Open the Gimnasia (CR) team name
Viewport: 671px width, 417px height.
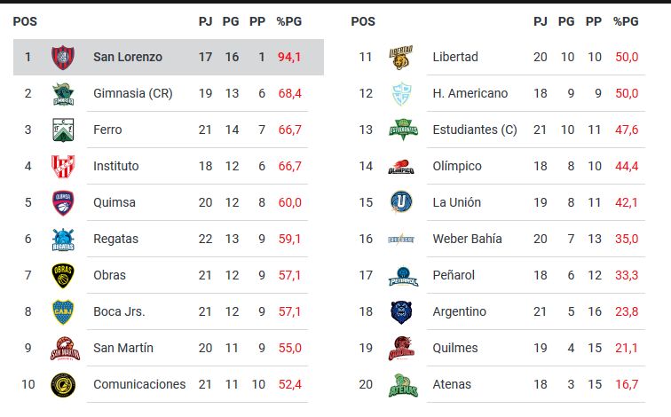click(x=132, y=93)
